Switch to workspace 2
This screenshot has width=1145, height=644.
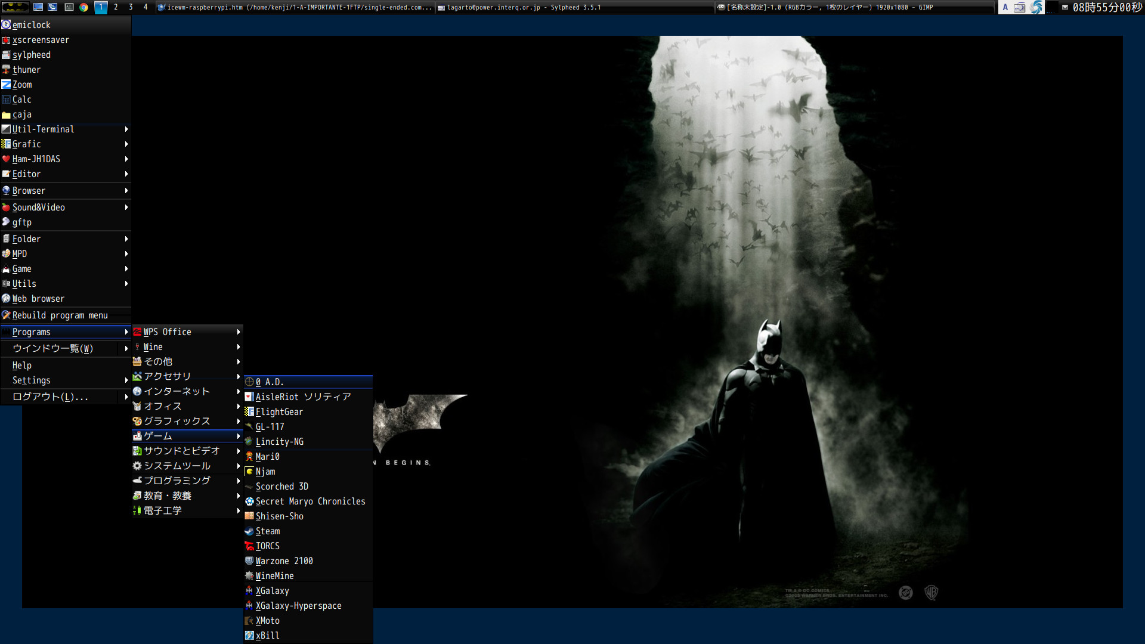(116, 7)
